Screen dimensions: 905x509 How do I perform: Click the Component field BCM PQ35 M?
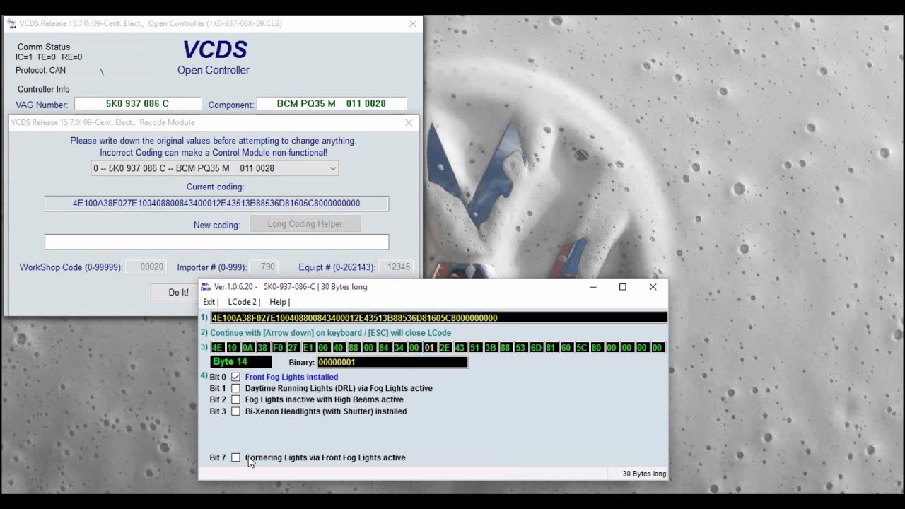(x=332, y=104)
